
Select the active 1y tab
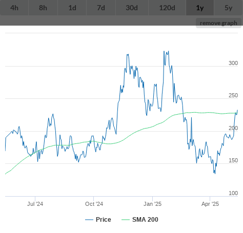tap(200, 8)
